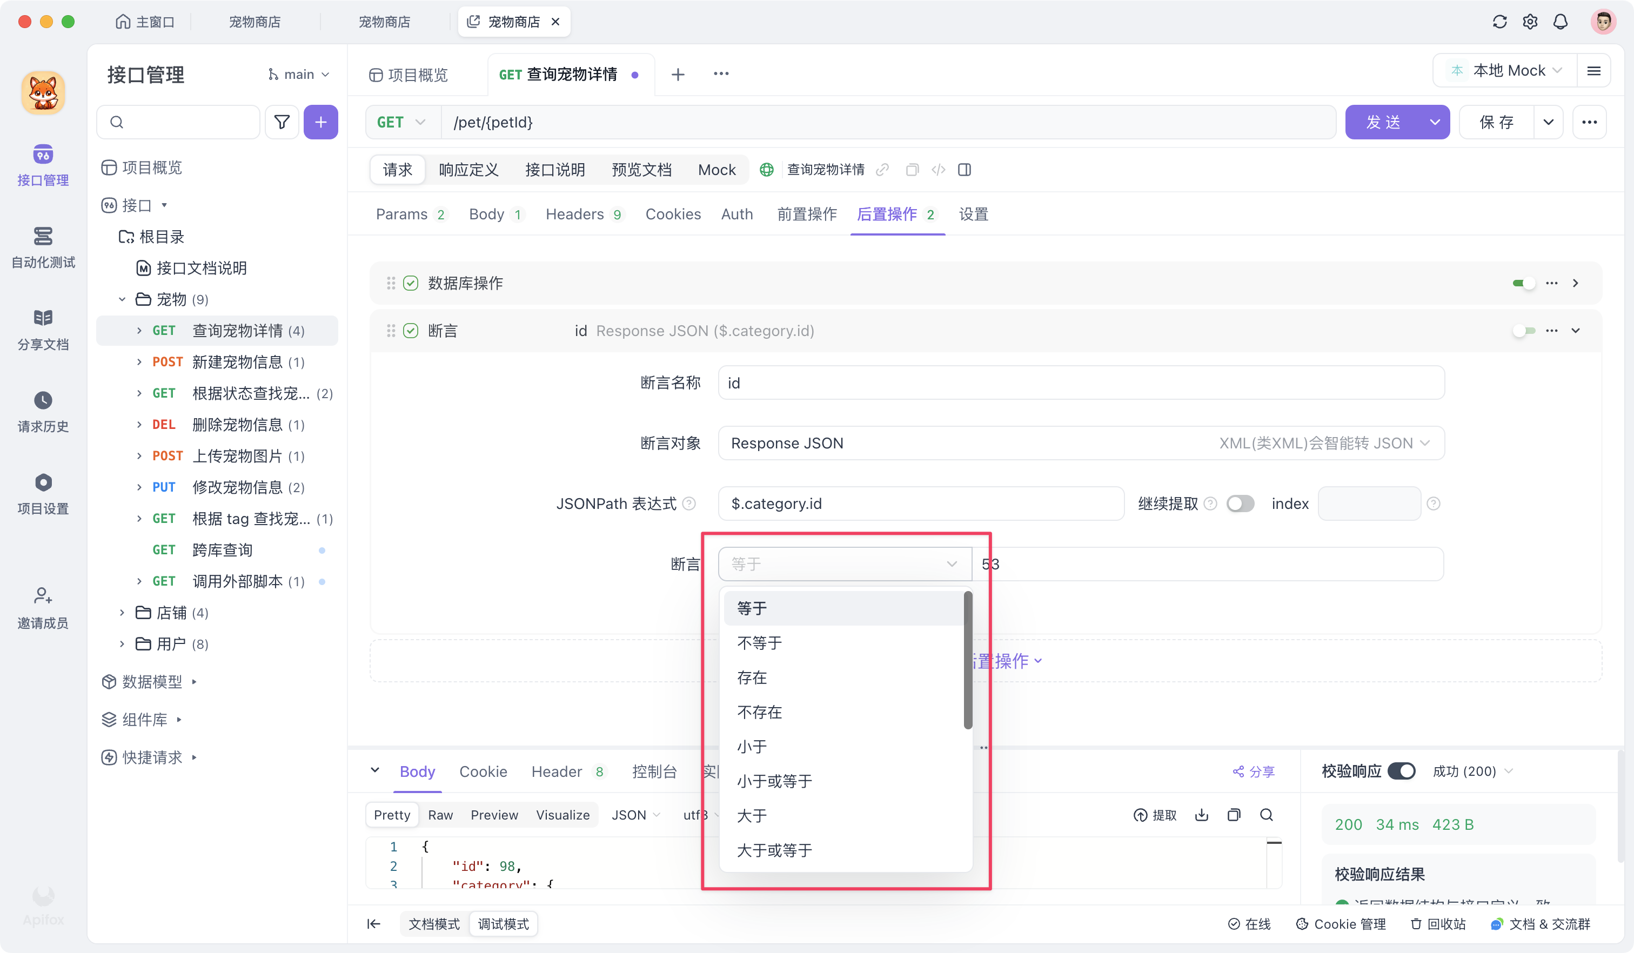Open 回收站 at the bottom bar
This screenshot has width=1634, height=953.
1438,924
